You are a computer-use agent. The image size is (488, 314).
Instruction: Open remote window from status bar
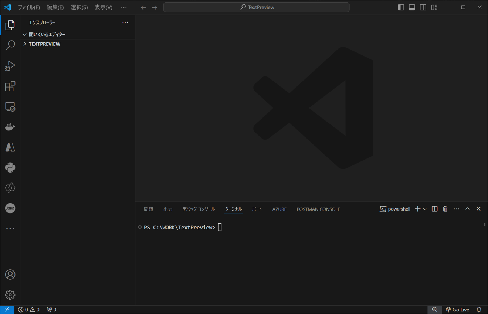[x=7, y=310]
